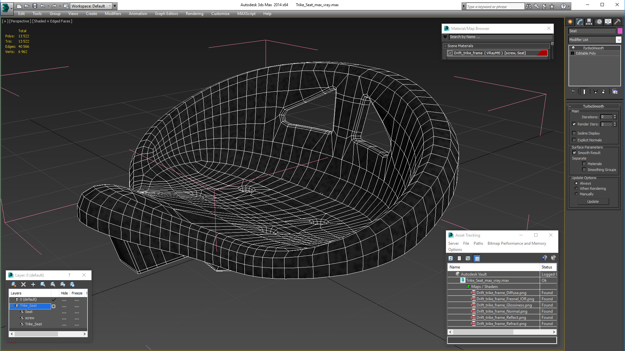This screenshot has width=625, height=351.
Task: Click the Undo arrow in quick access toolbar
Action: click(x=42, y=6)
